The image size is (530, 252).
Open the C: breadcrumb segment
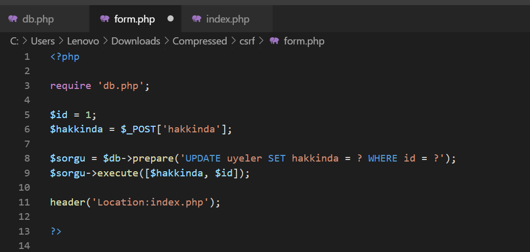click(14, 41)
